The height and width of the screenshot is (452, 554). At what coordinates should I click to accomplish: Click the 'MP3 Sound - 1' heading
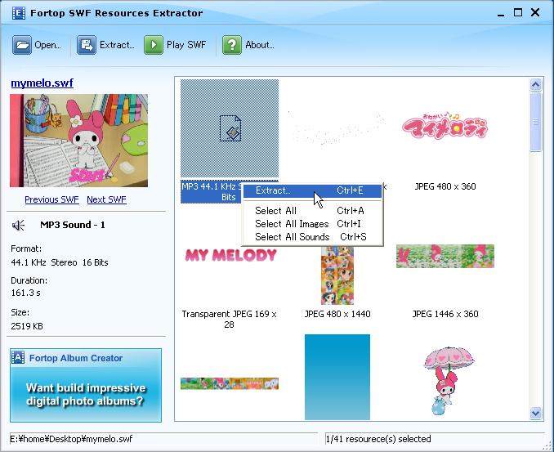[x=73, y=225]
